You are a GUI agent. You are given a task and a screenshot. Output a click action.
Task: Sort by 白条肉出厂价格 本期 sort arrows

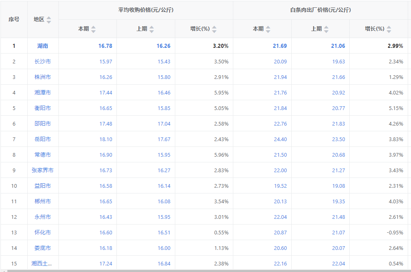click(x=268, y=29)
